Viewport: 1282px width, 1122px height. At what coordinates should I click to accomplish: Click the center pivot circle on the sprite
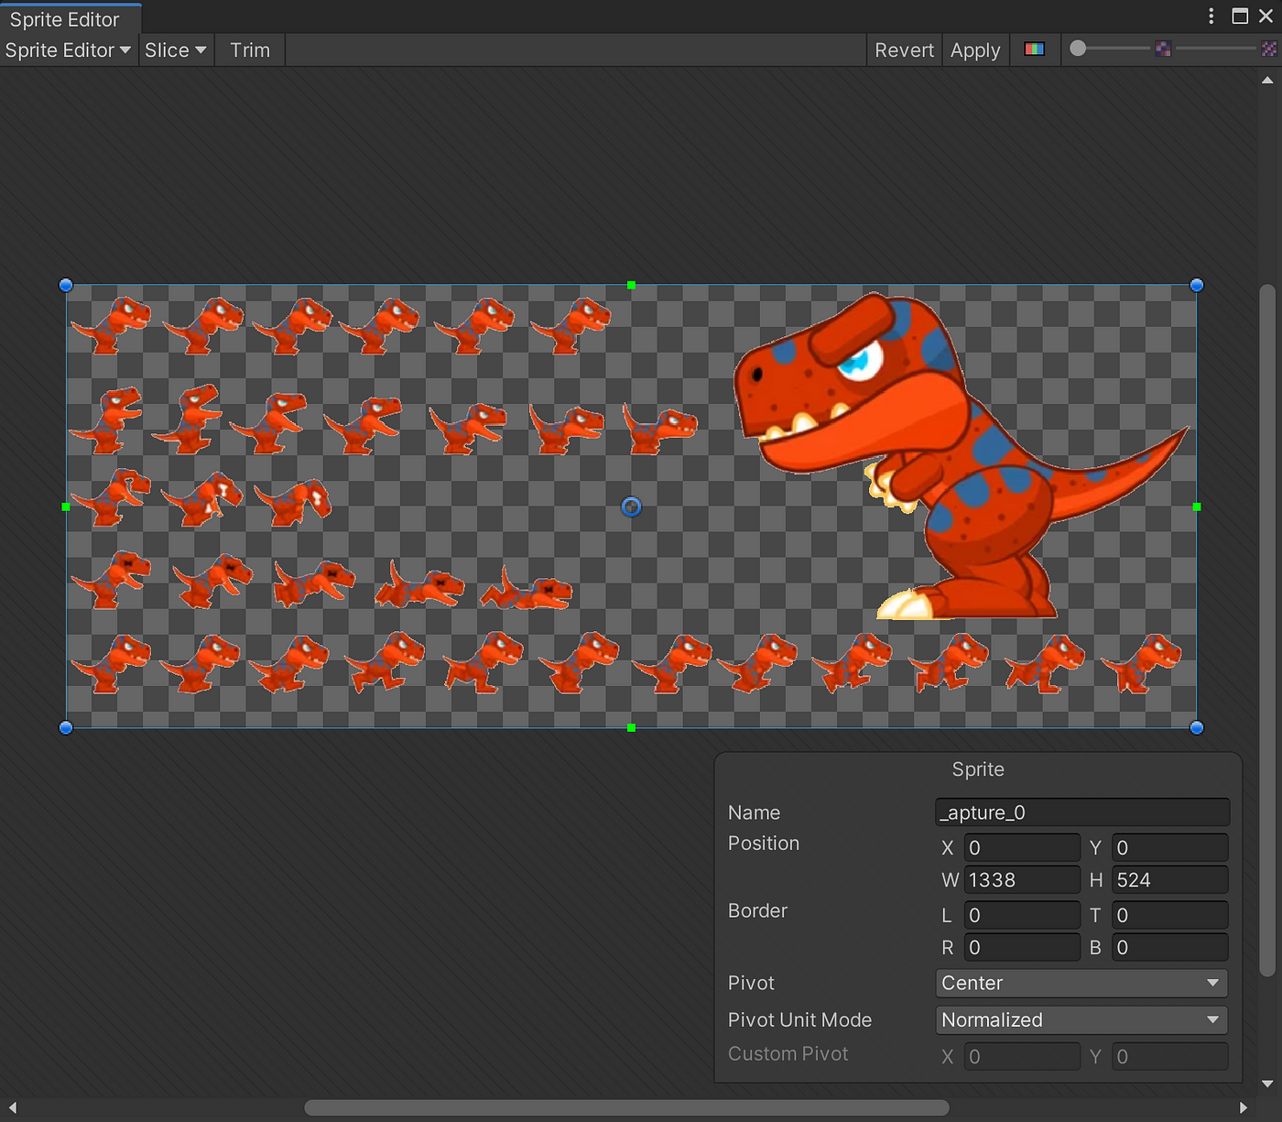click(x=631, y=507)
